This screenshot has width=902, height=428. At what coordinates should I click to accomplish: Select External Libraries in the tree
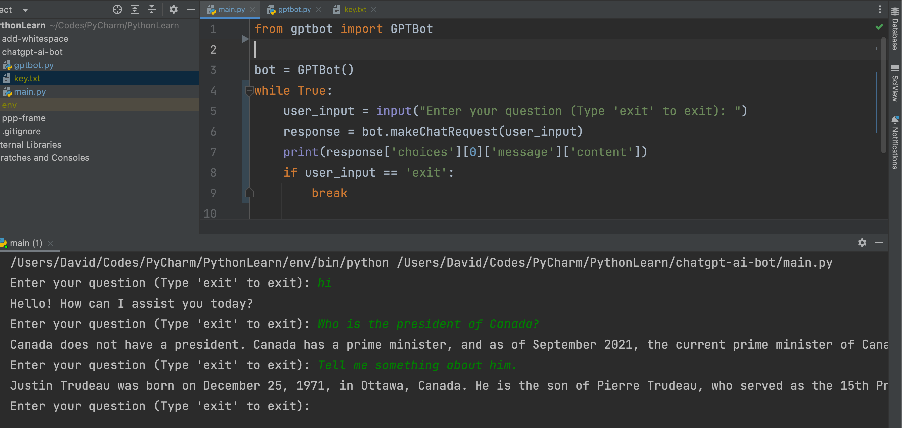[31, 145]
